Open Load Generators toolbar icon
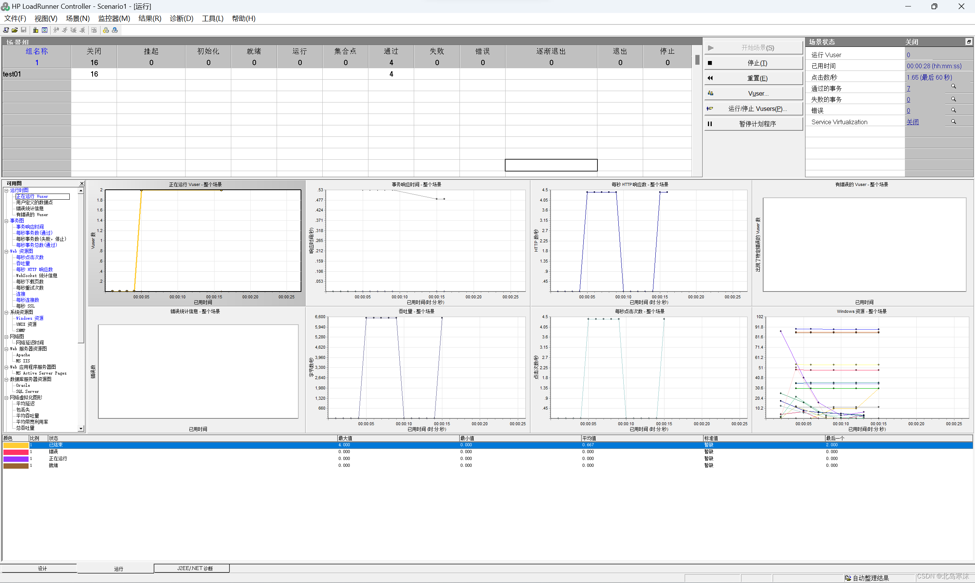 click(36, 30)
